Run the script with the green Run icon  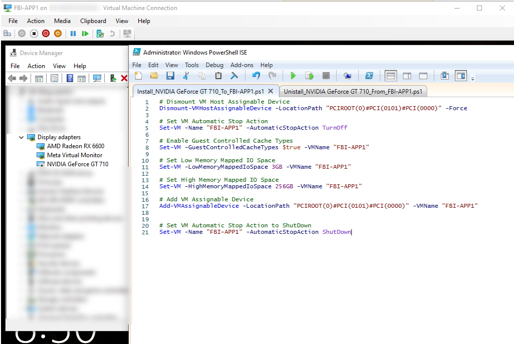(x=293, y=76)
